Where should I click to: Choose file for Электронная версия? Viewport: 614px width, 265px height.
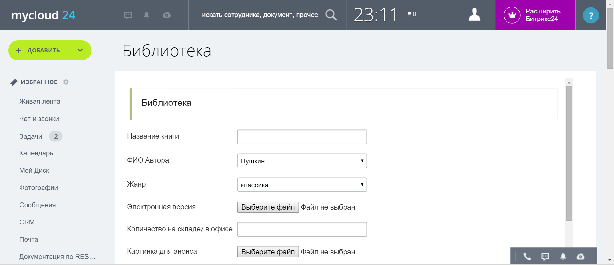coord(268,207)
